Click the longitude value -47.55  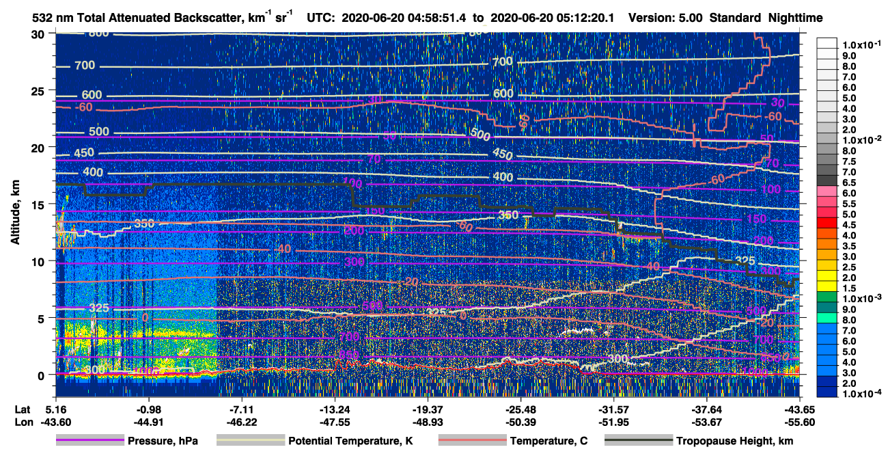coord(334,422)
